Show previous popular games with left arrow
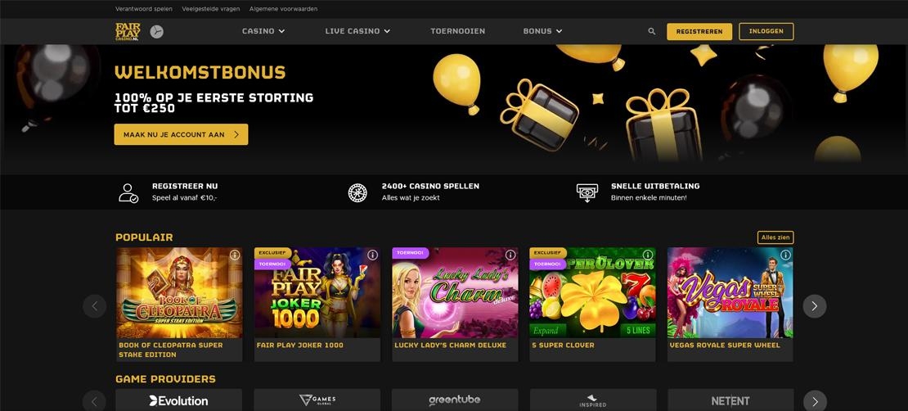Viewport: 908px width, 411px height. click(x=94, y=306)
